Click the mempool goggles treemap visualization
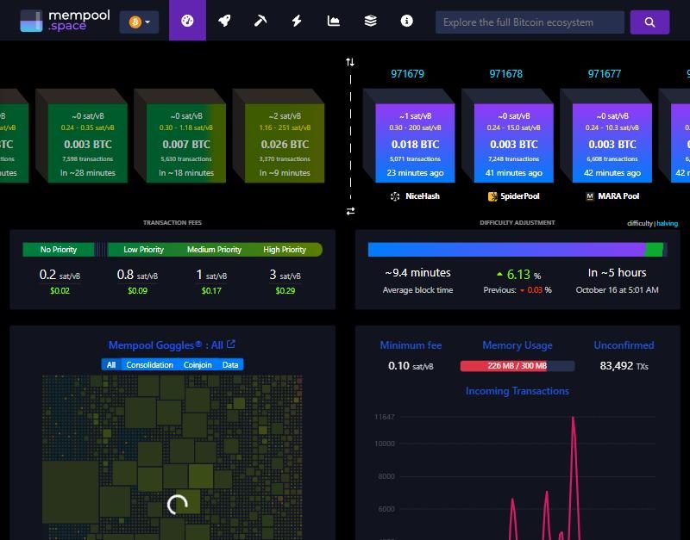 tap(172, 457)
